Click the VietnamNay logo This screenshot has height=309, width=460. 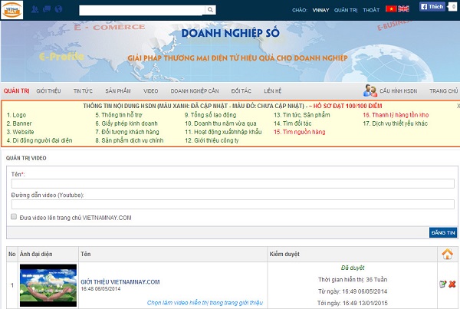pos(12,10)
